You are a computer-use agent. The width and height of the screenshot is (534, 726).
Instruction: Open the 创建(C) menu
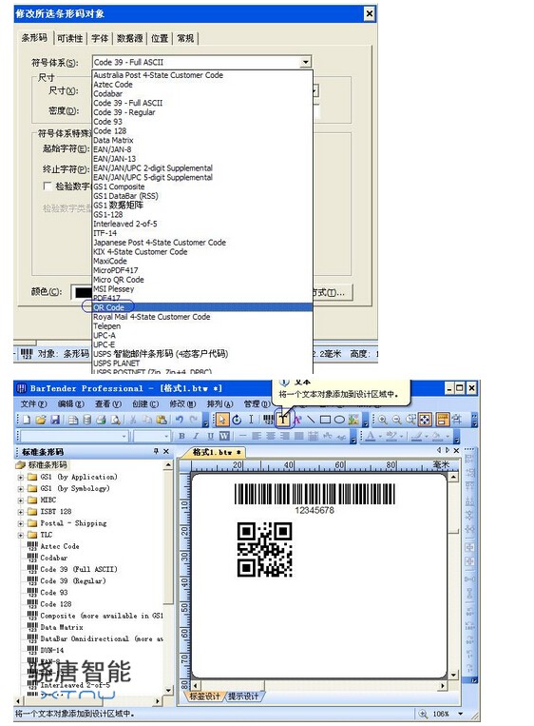[145, 403]
